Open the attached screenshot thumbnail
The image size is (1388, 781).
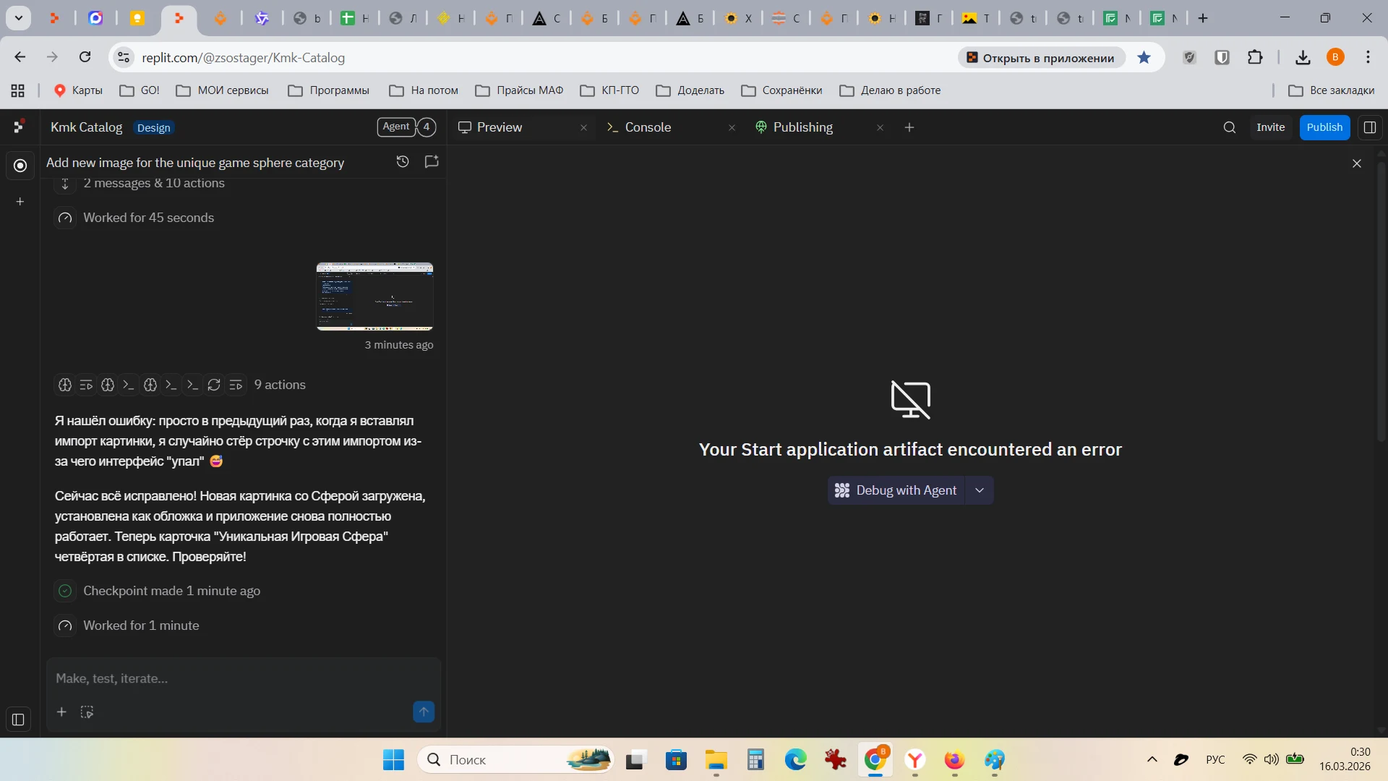(x=374, y=296)
